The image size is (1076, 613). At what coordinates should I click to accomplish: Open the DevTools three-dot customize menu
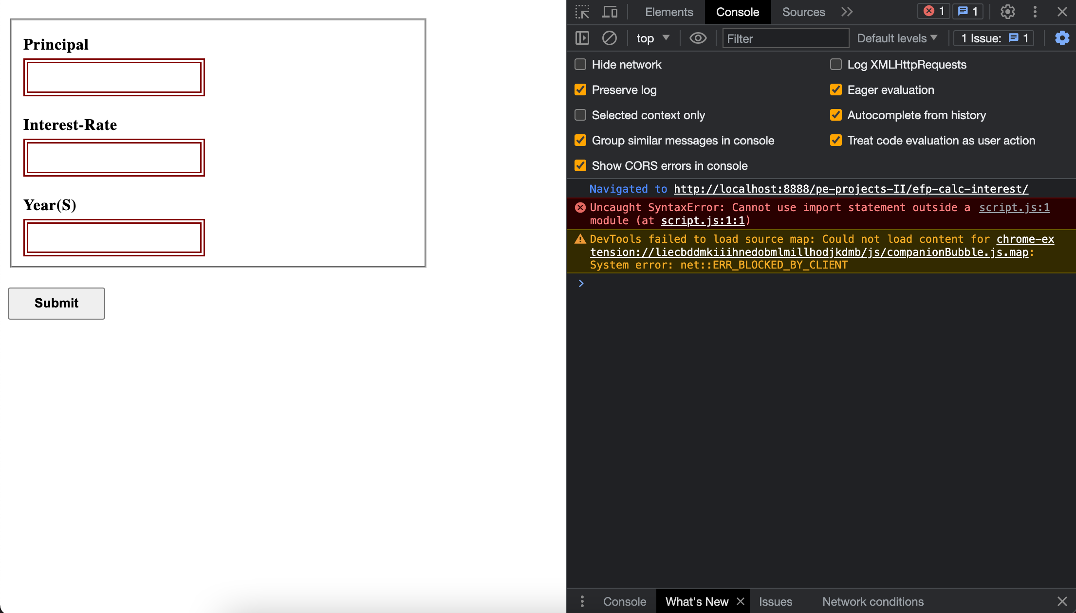pyautogui.click(x=1035, y=12)
